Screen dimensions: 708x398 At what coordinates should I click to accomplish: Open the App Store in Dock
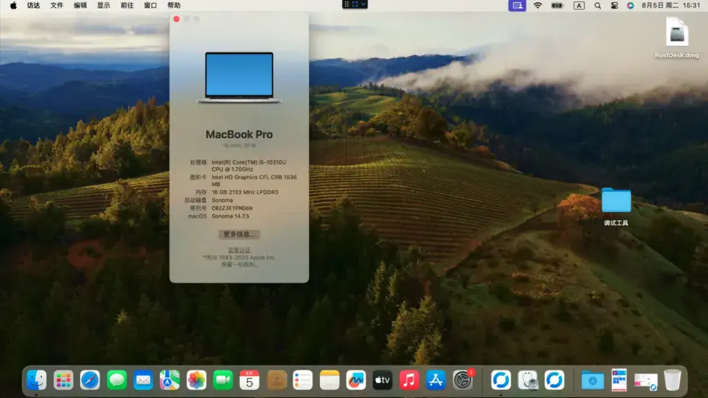(x=436, y=381)
